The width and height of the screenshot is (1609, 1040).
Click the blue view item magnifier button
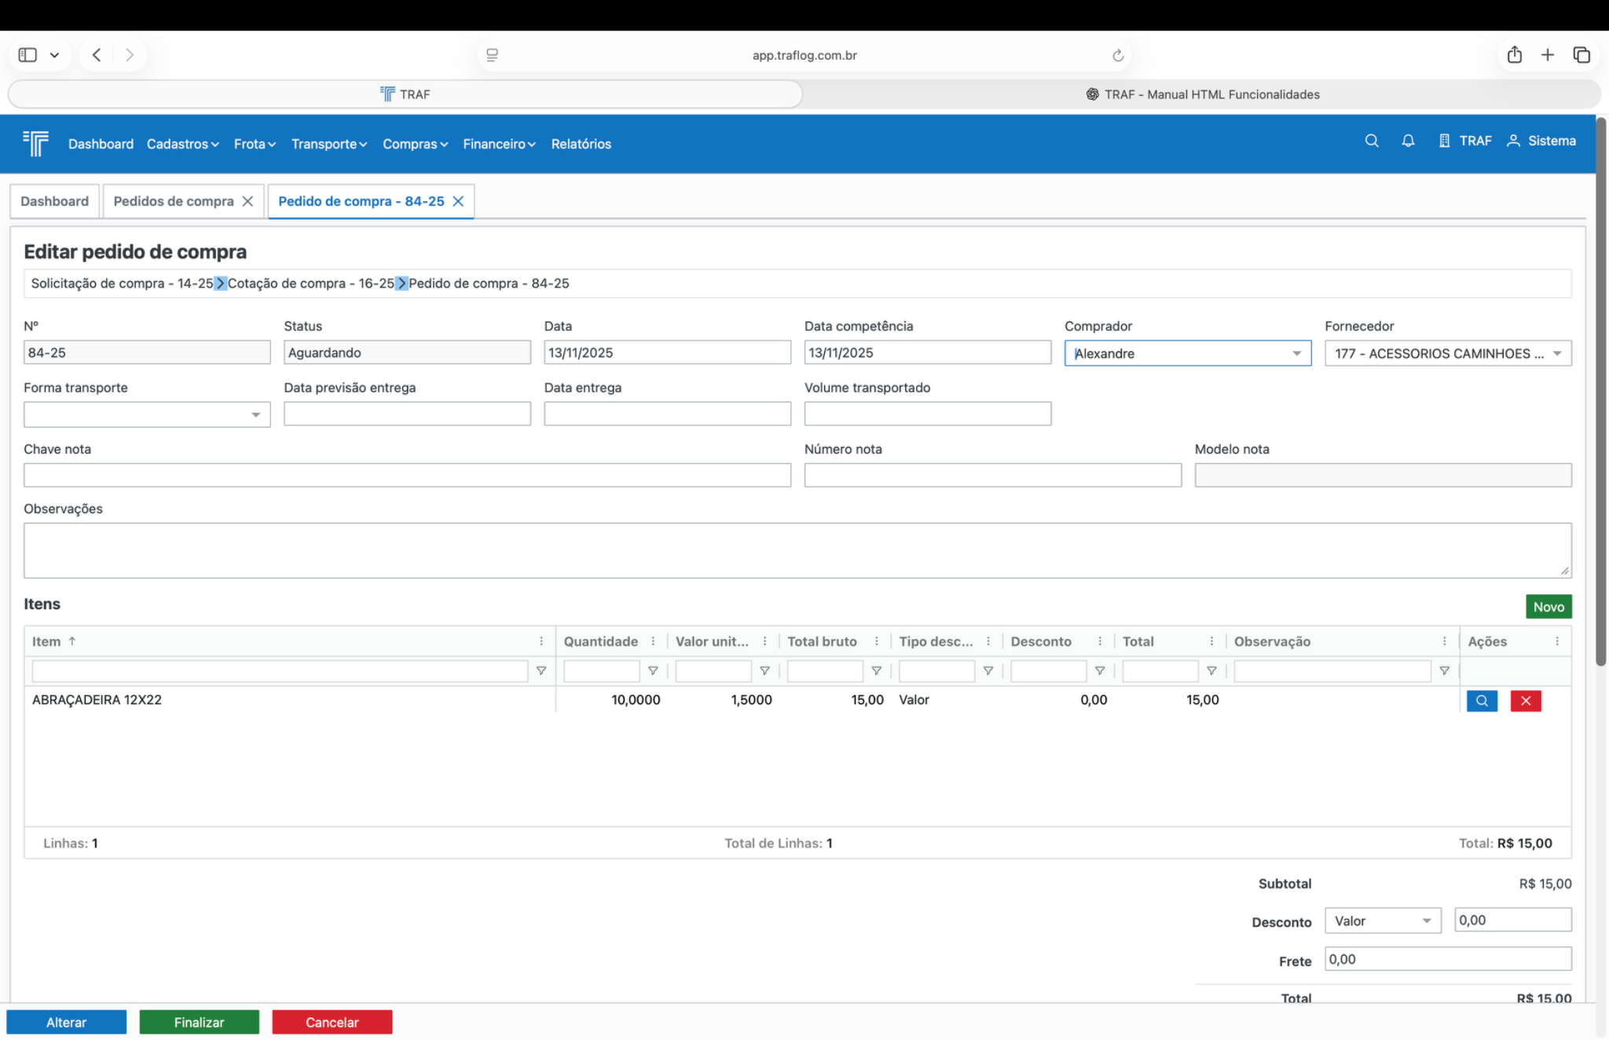(x=1482, y=700)
